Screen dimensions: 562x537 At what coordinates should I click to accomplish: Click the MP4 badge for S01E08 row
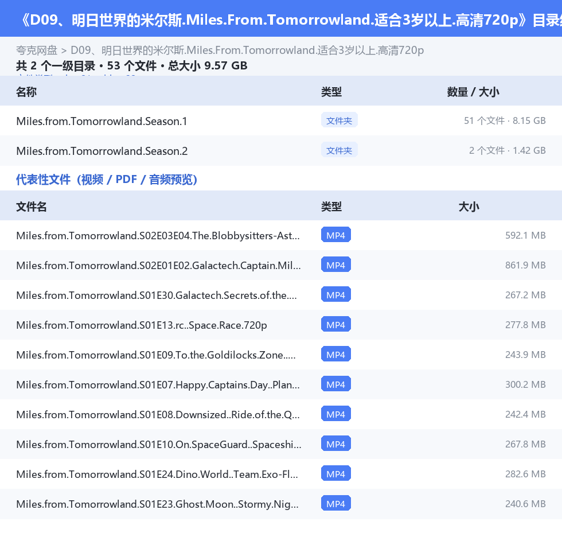(336, 413)
